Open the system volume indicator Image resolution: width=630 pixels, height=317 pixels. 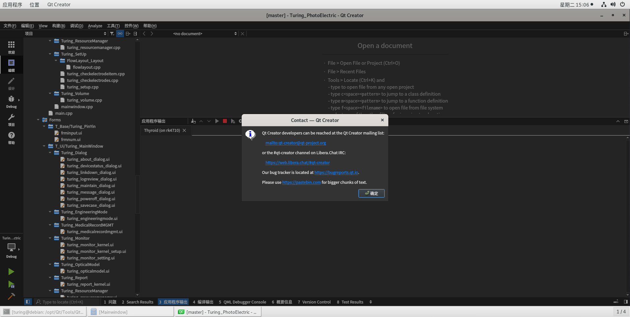(x=613, y=5)
